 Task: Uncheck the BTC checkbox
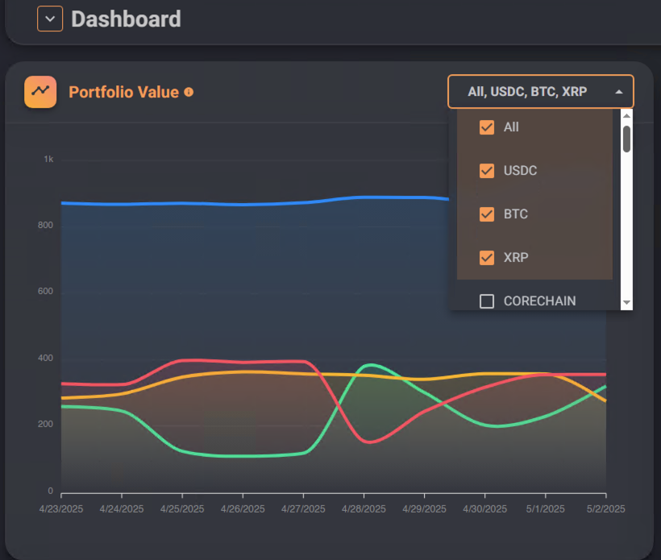tap(487, 214)
